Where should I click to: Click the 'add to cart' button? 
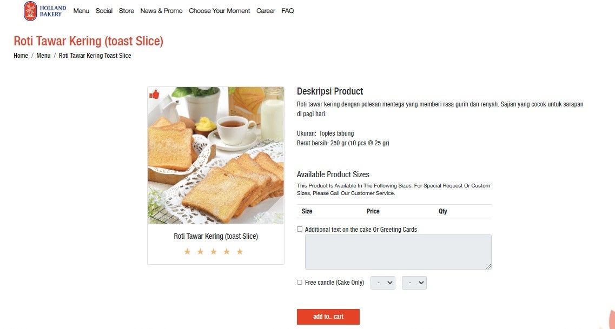point(328,317)
